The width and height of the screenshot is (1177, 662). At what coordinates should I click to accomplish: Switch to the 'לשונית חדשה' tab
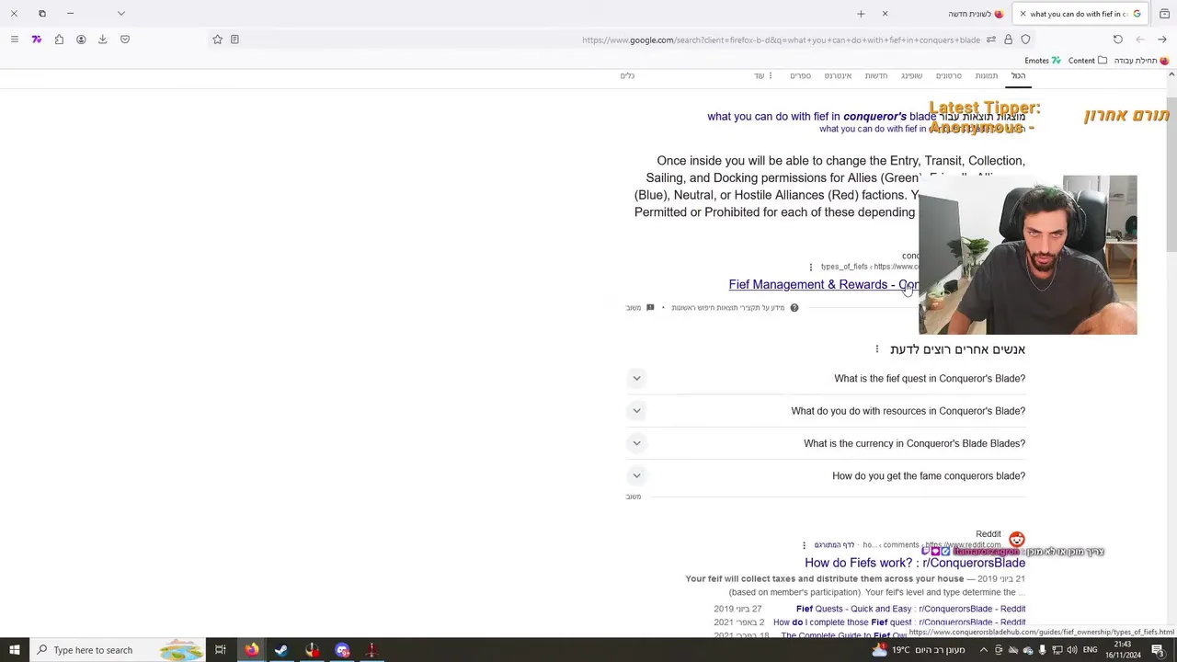tap(943, 14)
